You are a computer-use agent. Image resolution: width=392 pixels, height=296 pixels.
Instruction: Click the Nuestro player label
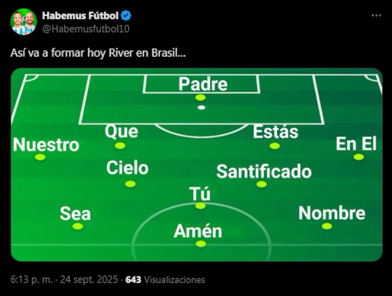[46, 145]
